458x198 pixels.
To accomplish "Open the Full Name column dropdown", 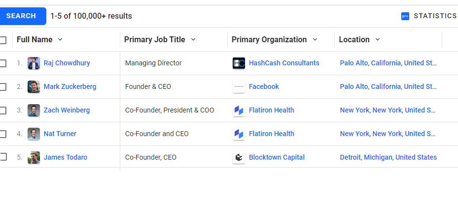I will (60, 40).
